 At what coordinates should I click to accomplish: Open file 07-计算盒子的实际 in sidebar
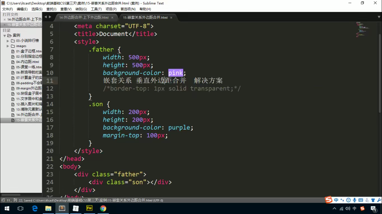click(29, 78)
